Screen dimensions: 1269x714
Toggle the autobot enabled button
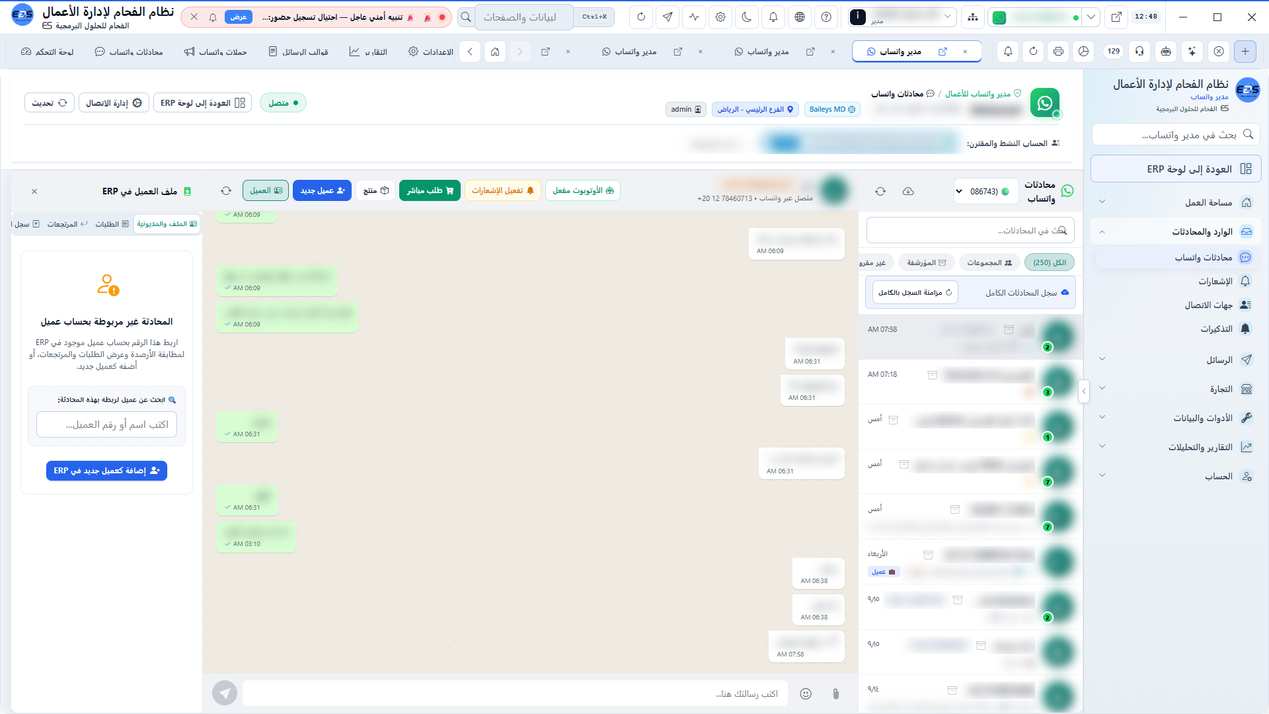point(583,190)
